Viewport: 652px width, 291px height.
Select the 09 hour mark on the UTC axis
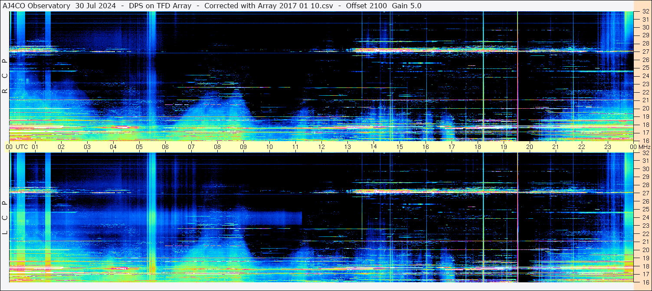pos(243,147)
